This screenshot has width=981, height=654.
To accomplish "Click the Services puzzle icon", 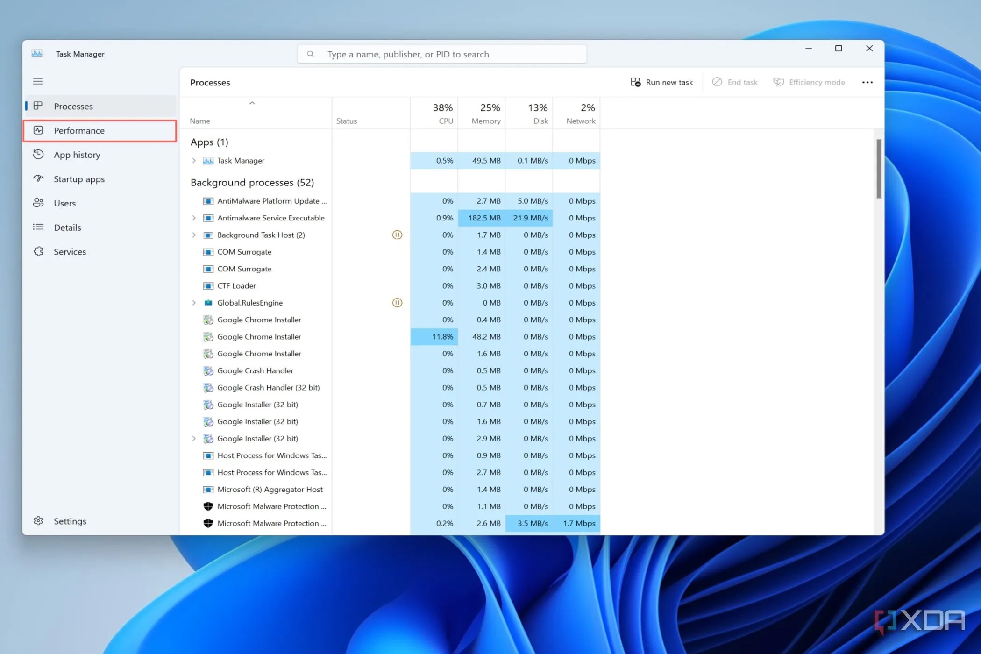I will (38, 252).
